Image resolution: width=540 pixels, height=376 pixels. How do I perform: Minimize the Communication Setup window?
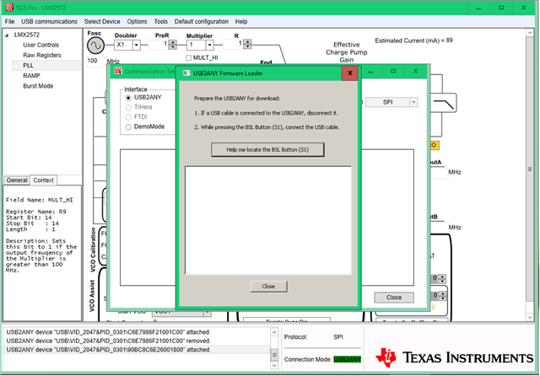click(370, 72)
